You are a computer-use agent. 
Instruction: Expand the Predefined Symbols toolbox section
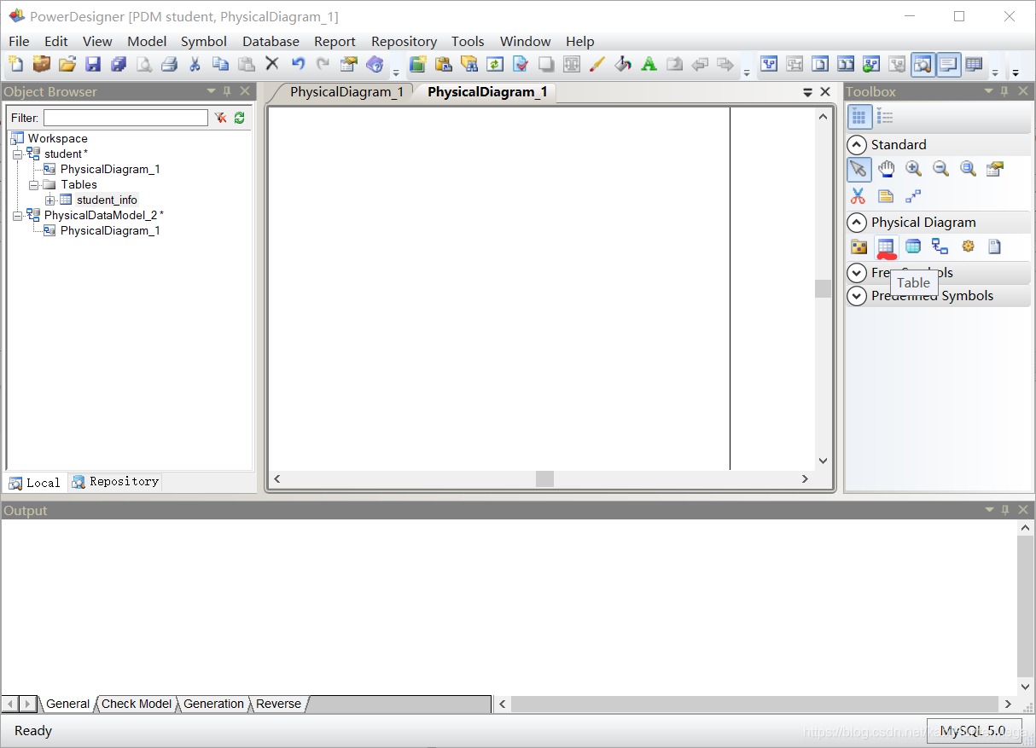[x=857, y=296]
